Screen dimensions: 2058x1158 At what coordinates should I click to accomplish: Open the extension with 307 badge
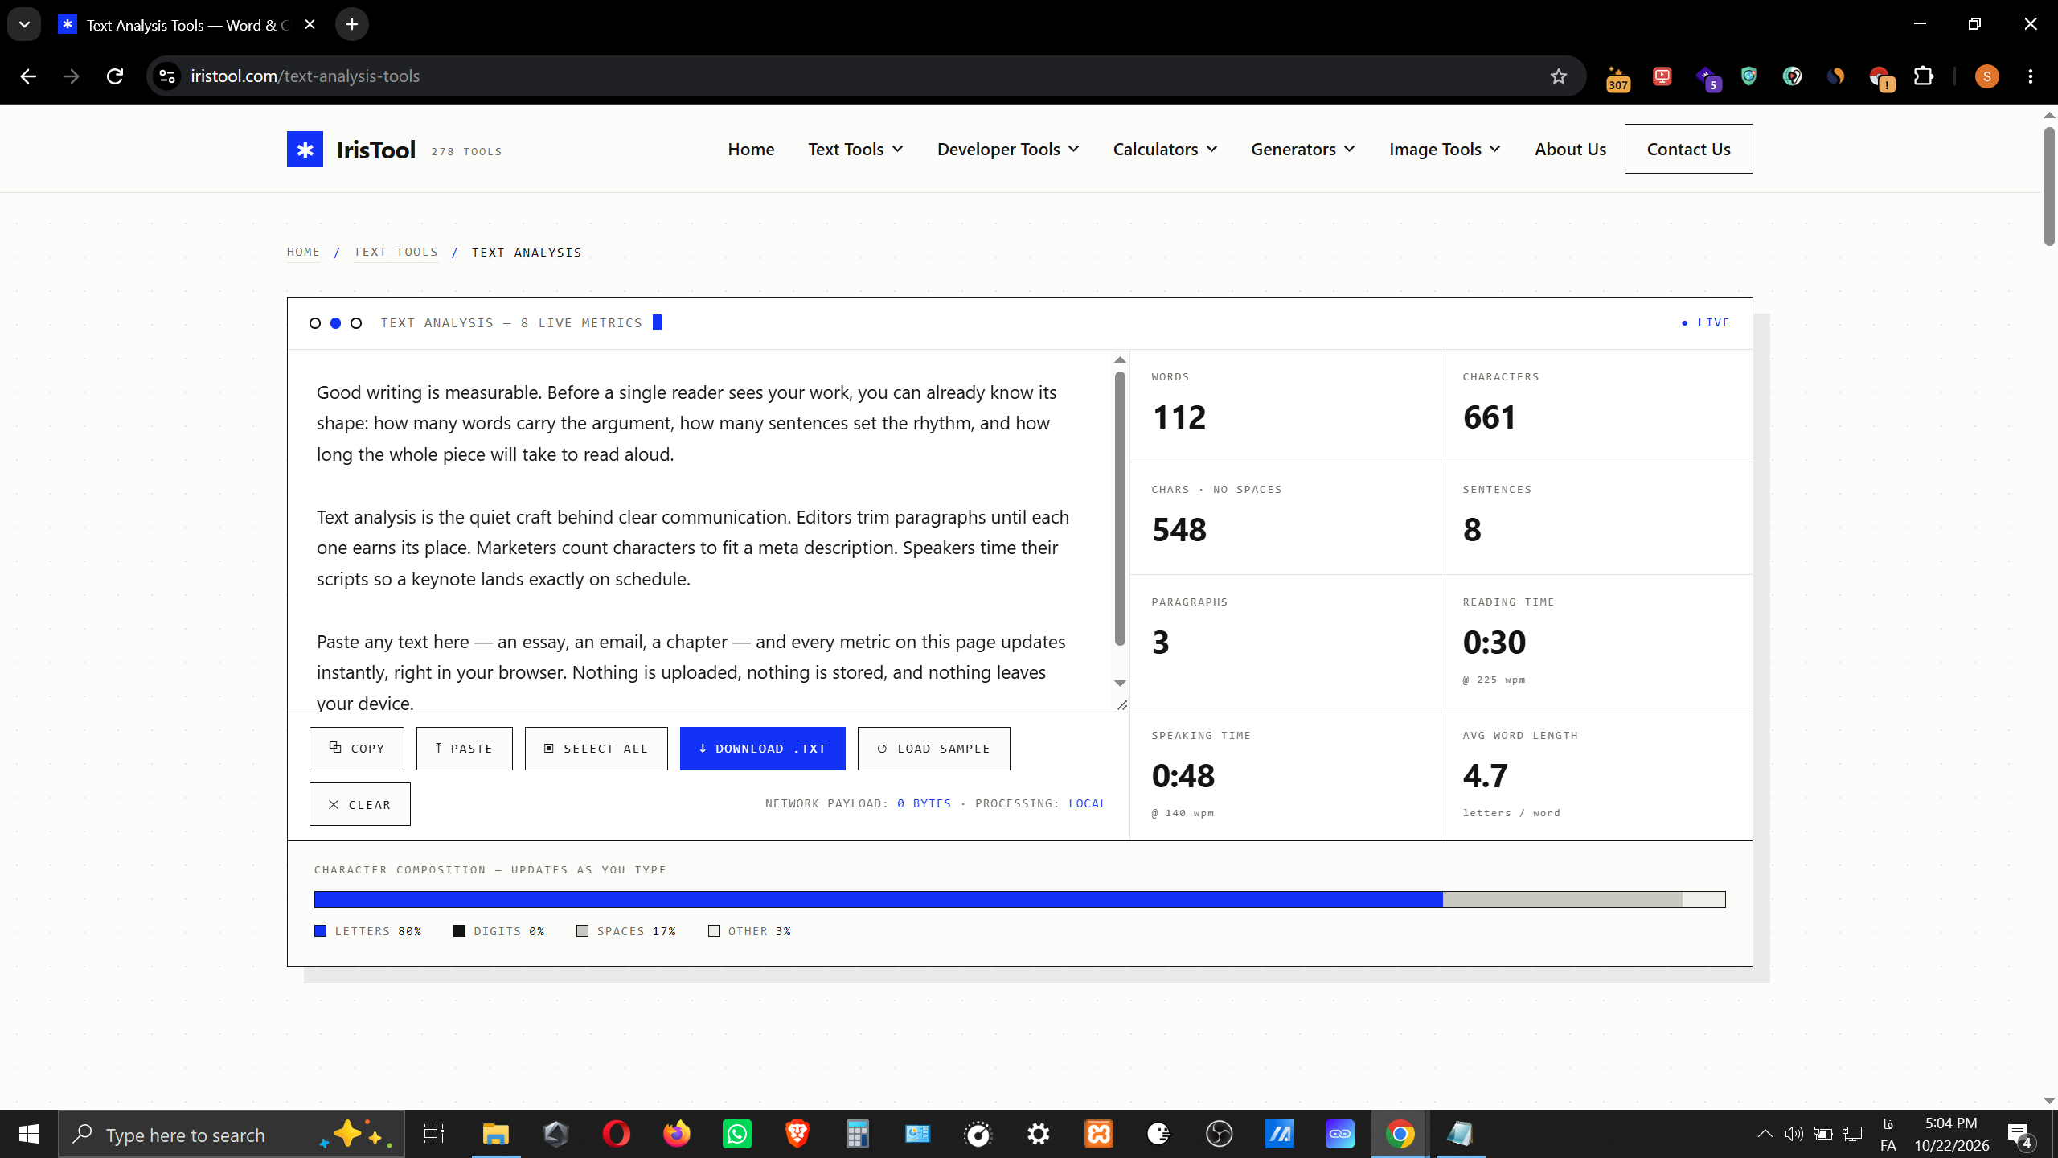[1618, 78]
